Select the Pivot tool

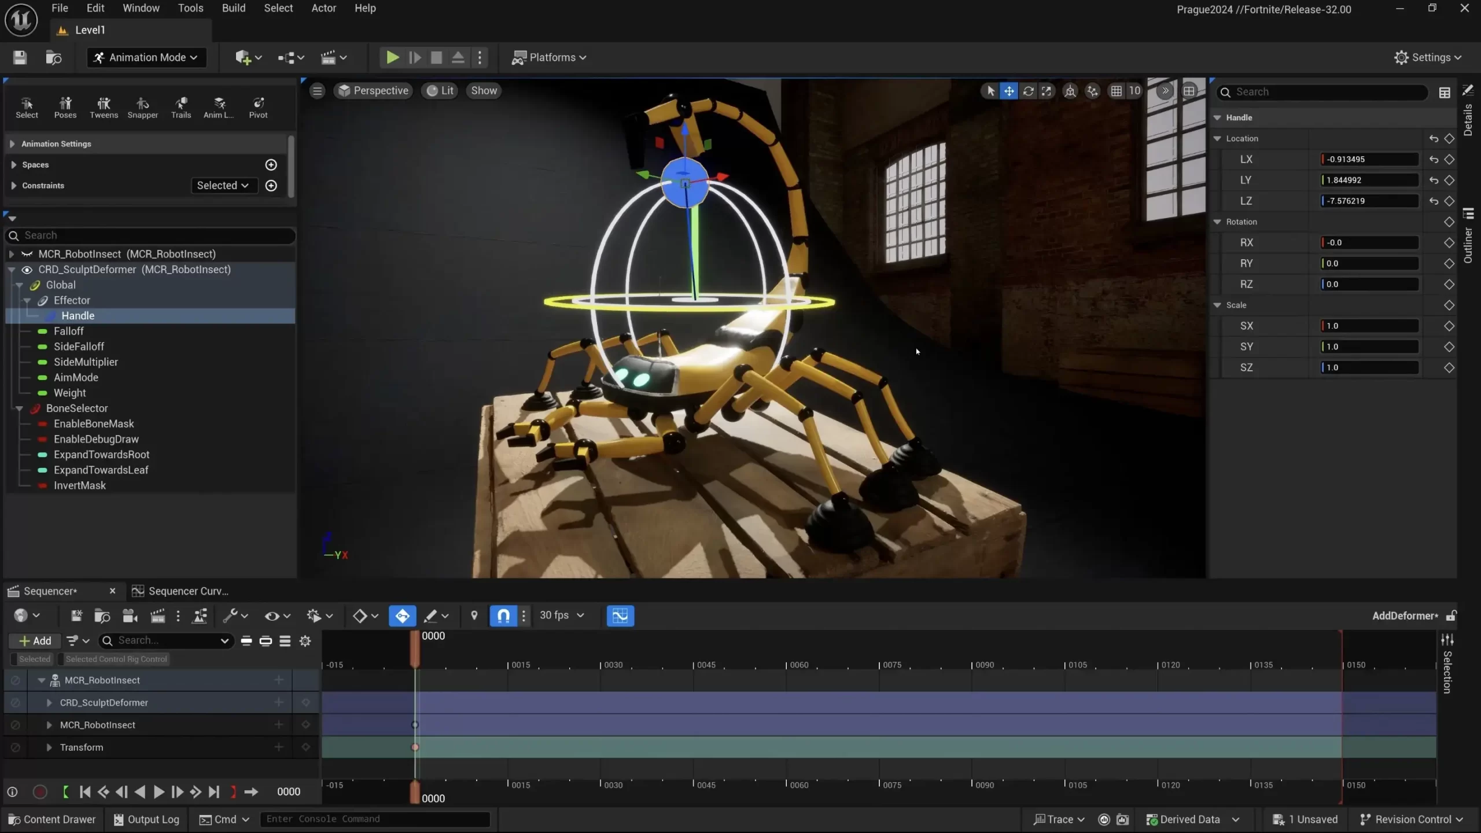258,107
